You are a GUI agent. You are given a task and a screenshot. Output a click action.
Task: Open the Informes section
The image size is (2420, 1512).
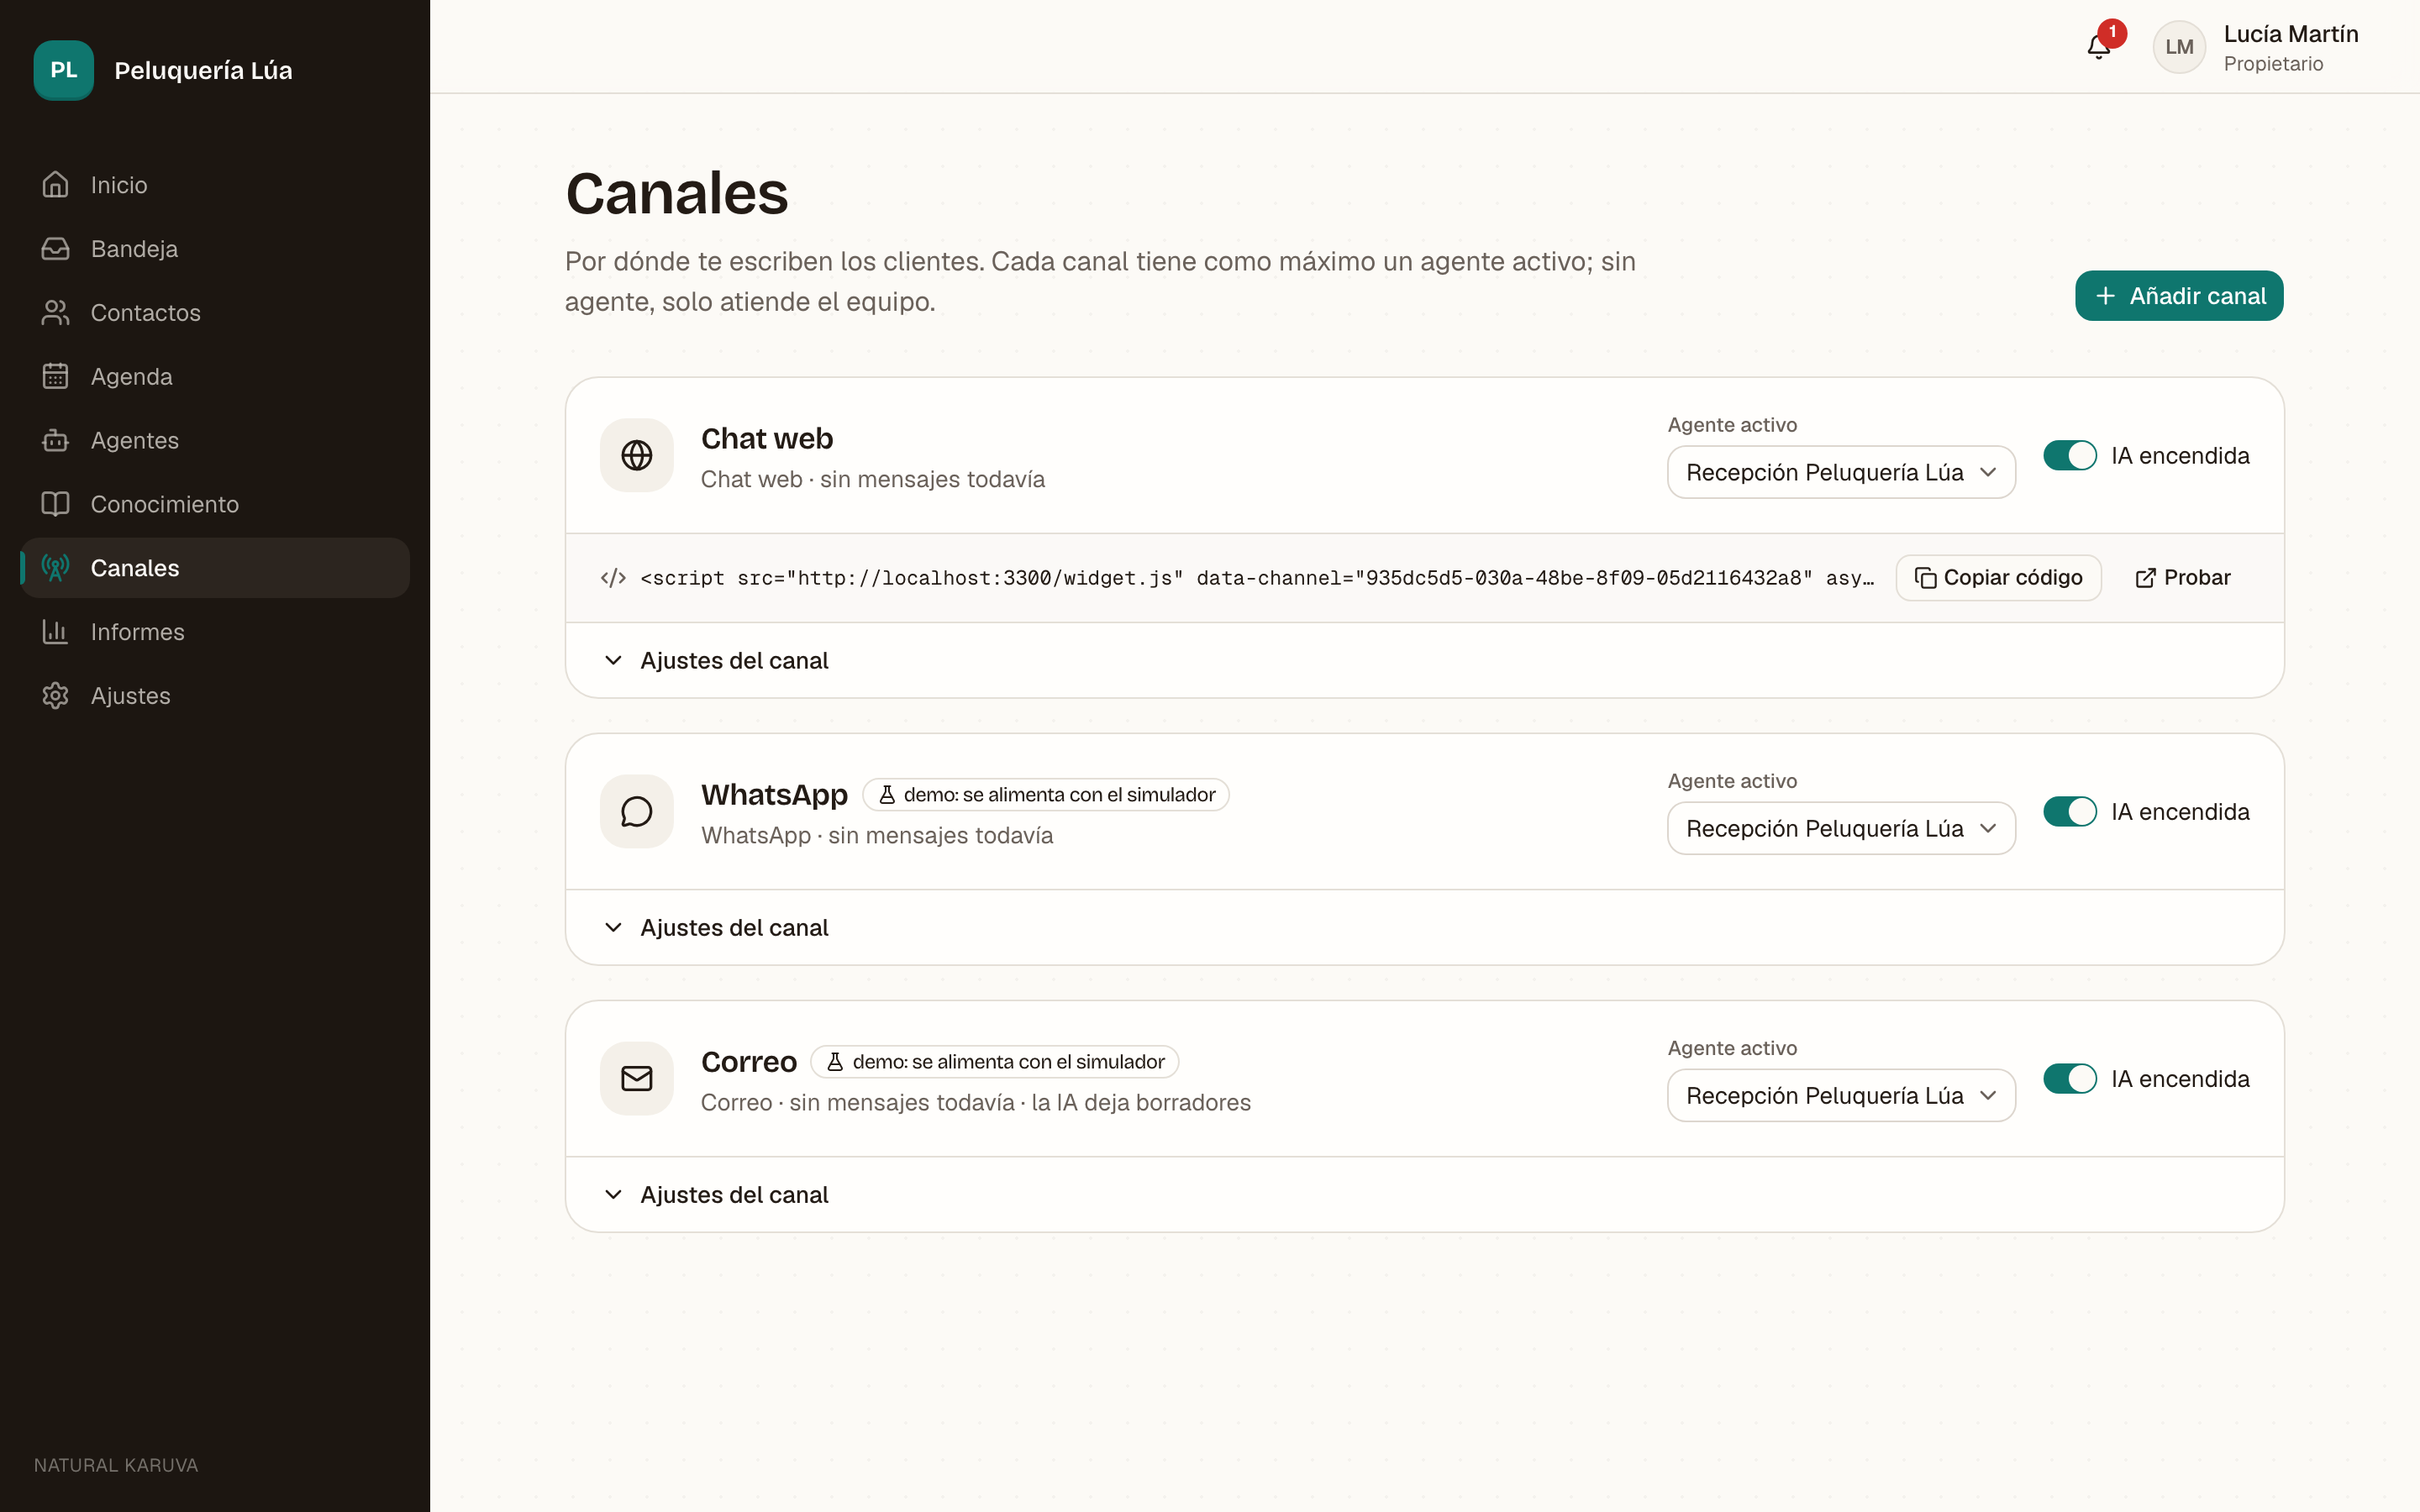(x=215, y=632)
